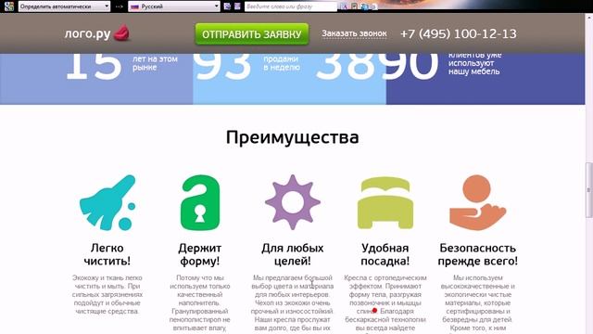Open the source language dropdown 'Определить автоматически'
The width and height of the screenshot is (593, 334).
click(64, 6)
